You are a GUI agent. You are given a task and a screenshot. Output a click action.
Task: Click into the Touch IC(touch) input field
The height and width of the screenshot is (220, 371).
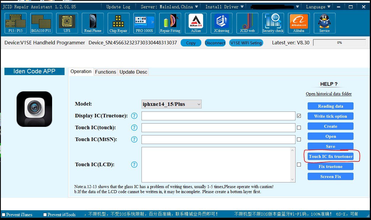(218, 128)
